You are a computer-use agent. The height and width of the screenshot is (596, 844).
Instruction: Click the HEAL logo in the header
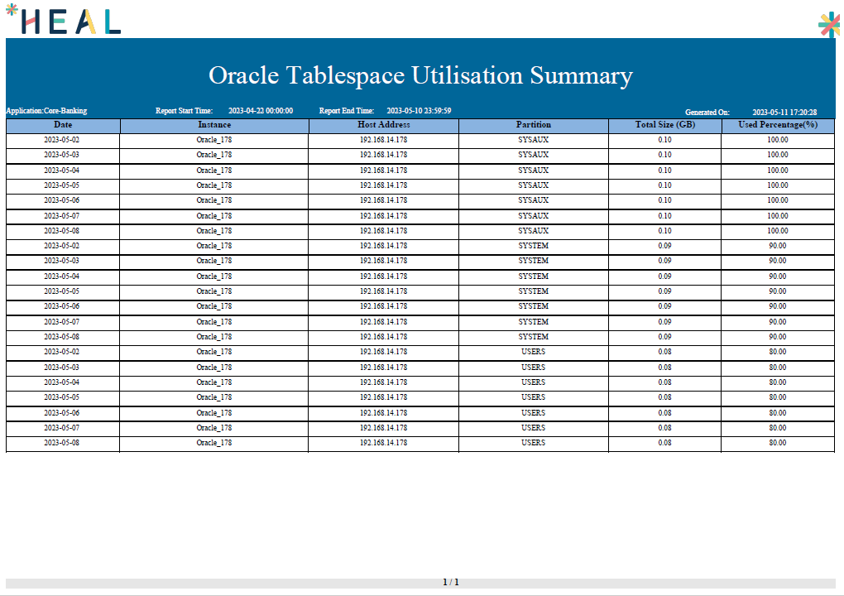(63, 19)
